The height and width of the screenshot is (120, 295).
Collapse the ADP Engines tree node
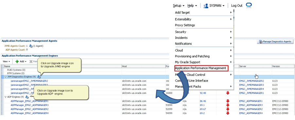pos(6,97)
